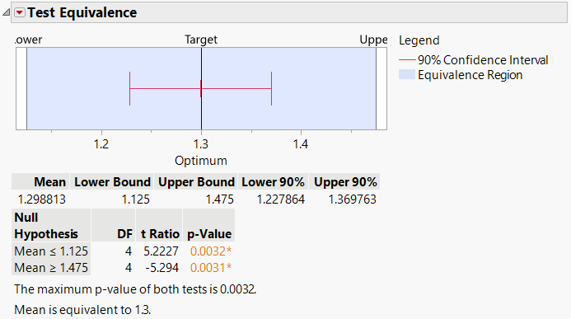The width and height of the screenshot is (571, 319).
Task: Click the confidence interval upper end cap
Action: pos(272,88)
